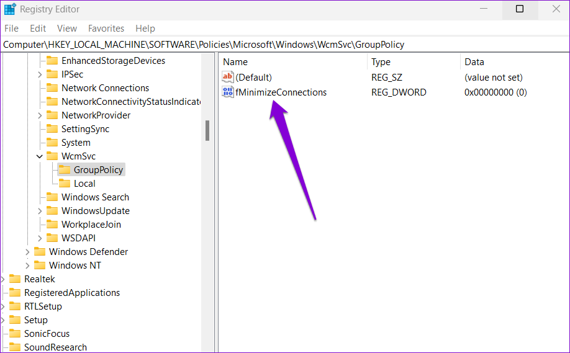Select the SettingSync tree label
This screenshot has height=353, width=570.
(x=85, y=129)
